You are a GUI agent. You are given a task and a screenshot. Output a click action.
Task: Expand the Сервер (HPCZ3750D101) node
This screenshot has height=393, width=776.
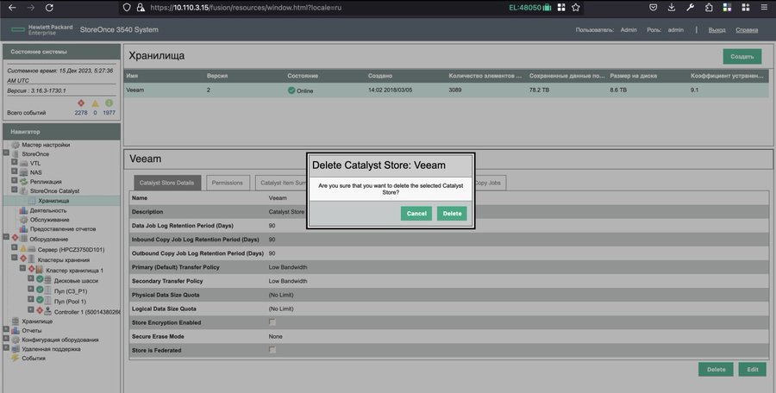[15, 247]
